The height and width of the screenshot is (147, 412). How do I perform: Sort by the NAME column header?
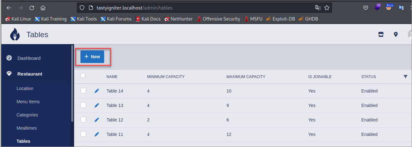coord(112,76)
